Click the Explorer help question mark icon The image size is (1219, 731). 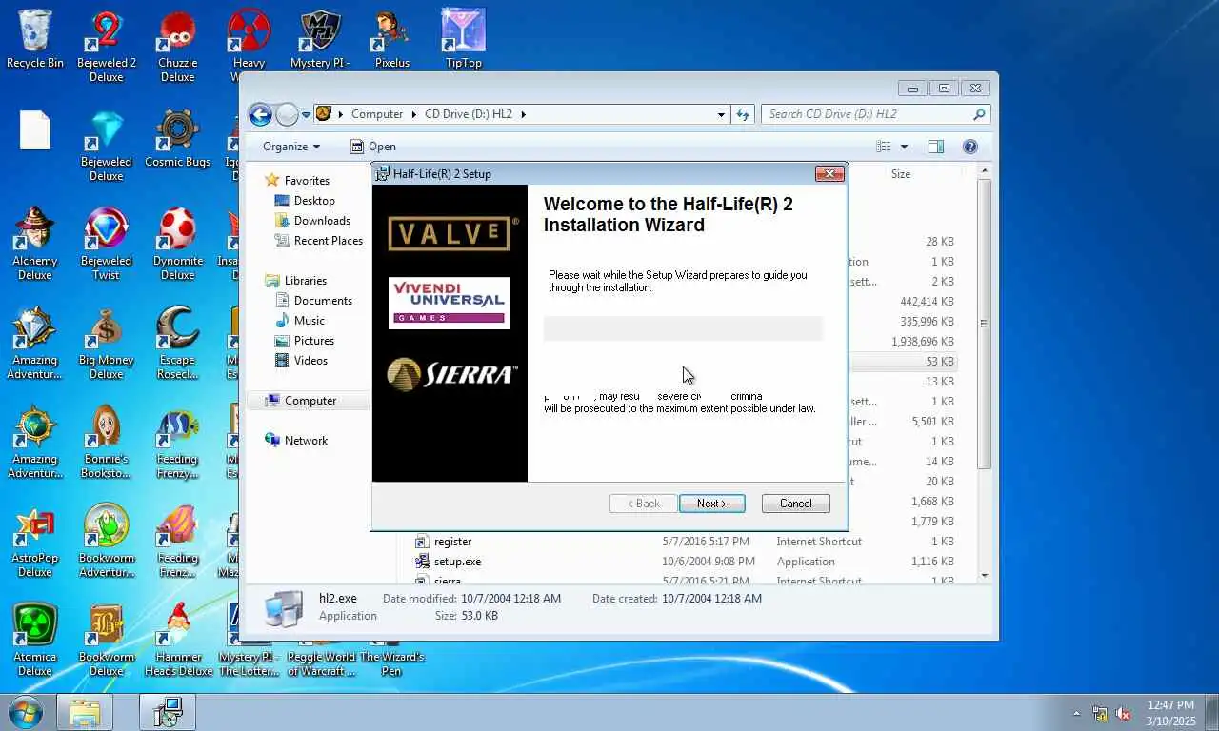[x=970, y=147]
